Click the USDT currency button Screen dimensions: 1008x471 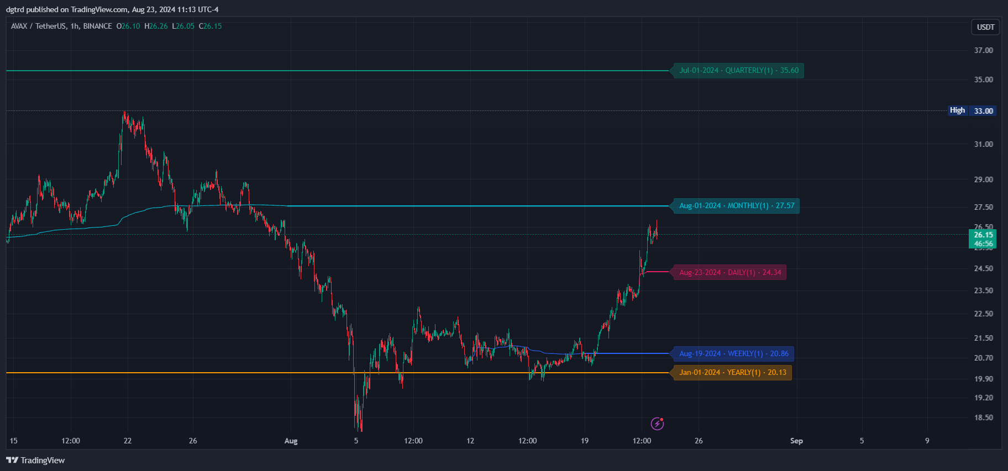(x=985, y=27)
